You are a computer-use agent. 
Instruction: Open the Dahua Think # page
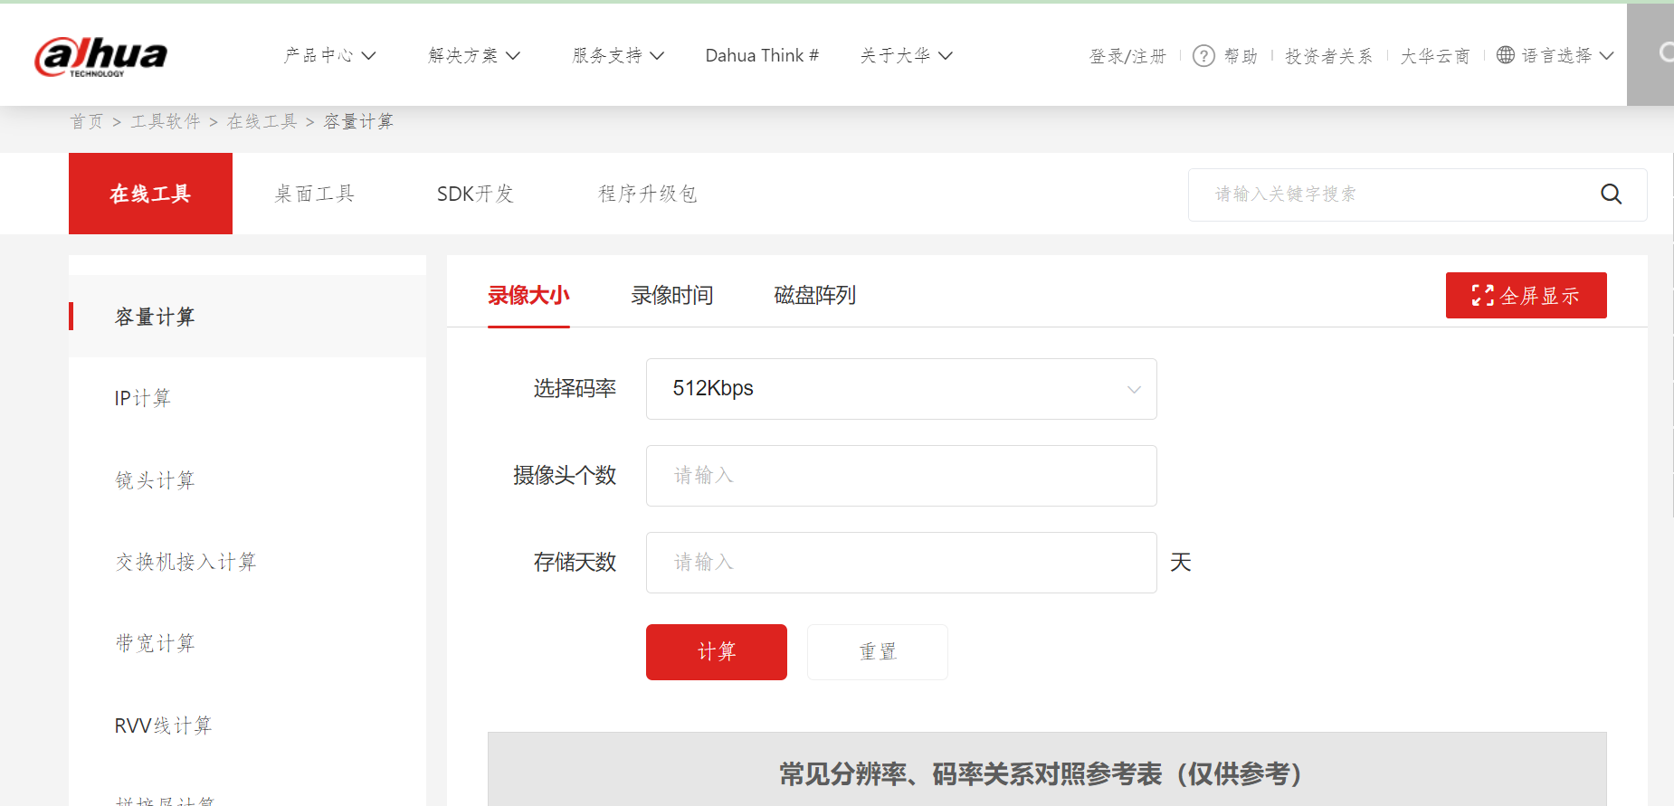pyautogui.click(x=762, y=55)
